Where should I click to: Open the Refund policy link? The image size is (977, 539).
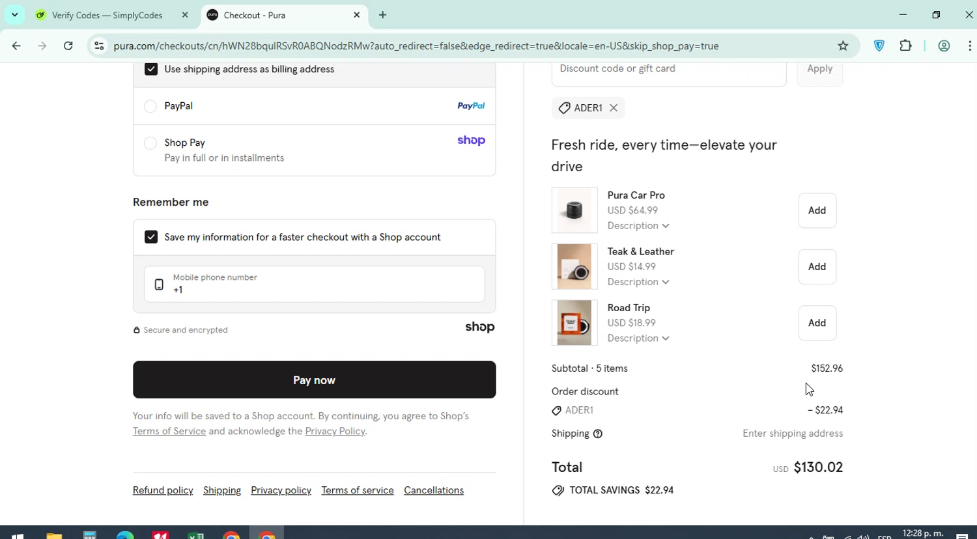tap(163, 490)
